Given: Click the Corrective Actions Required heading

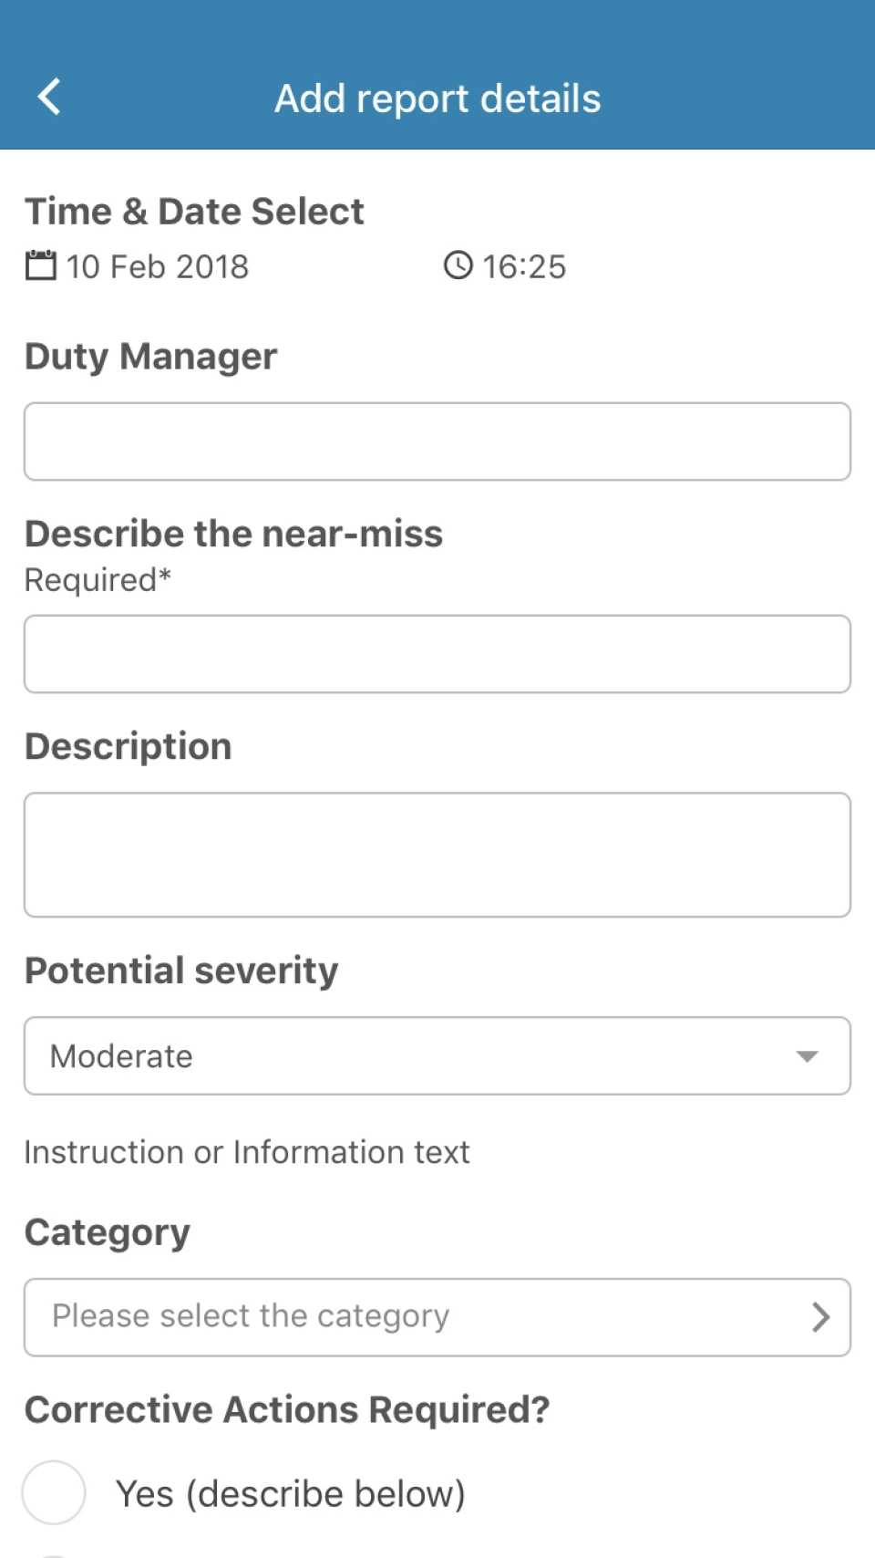Looking at the screenshot, I should click(x=287, y=1408).
